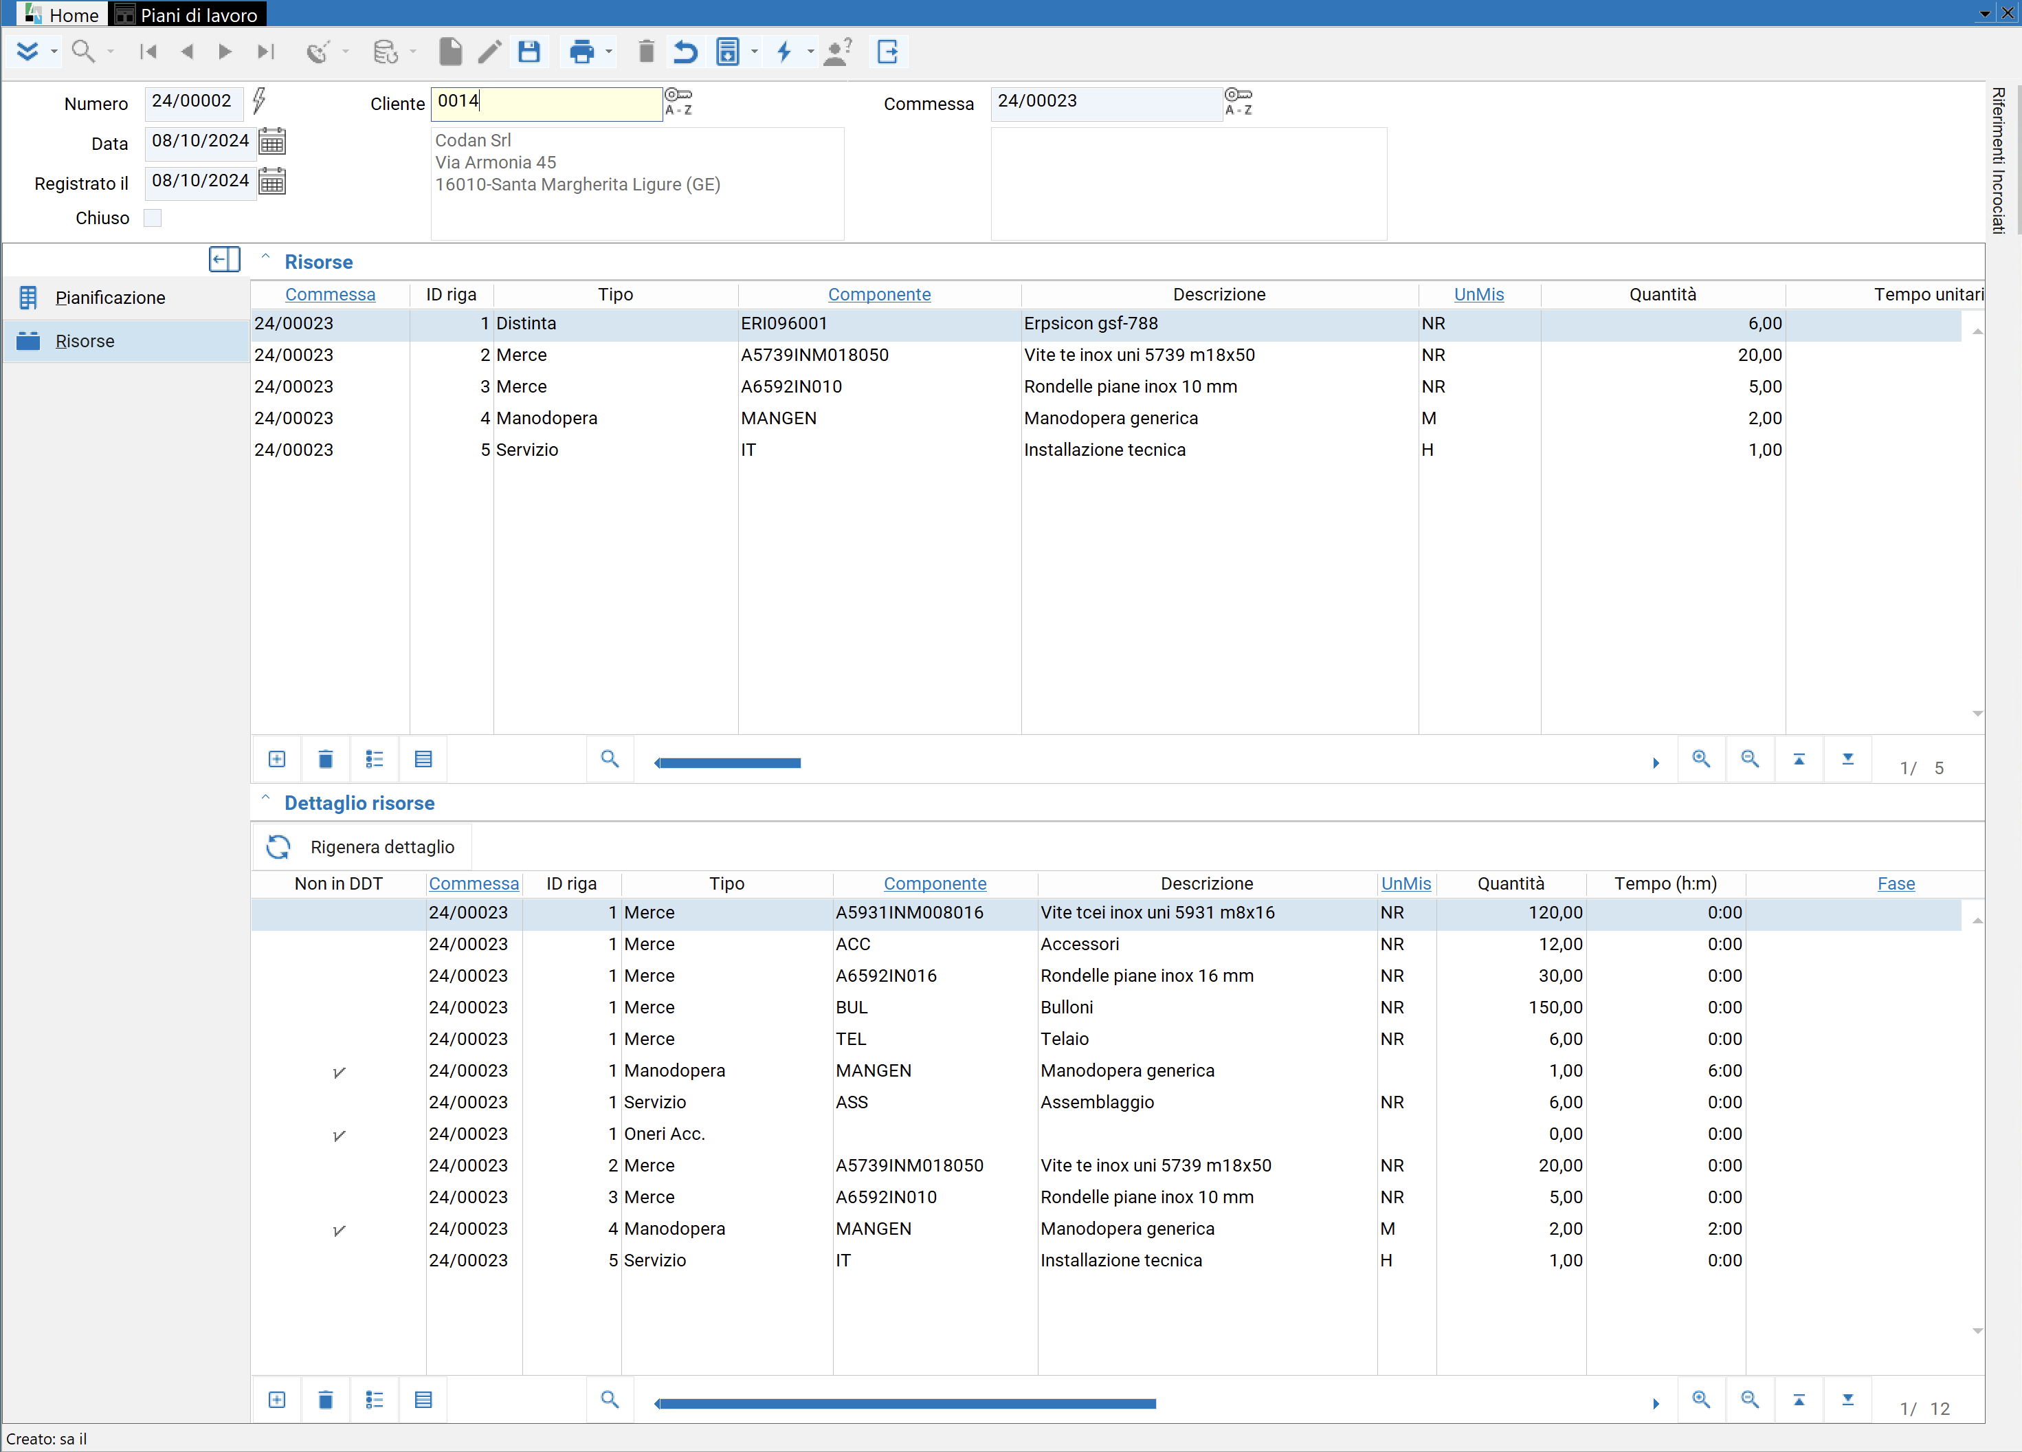Click the printer icon
Image resolution: width=2022 pixels, height=1452 pixels.
click(581, 52)
